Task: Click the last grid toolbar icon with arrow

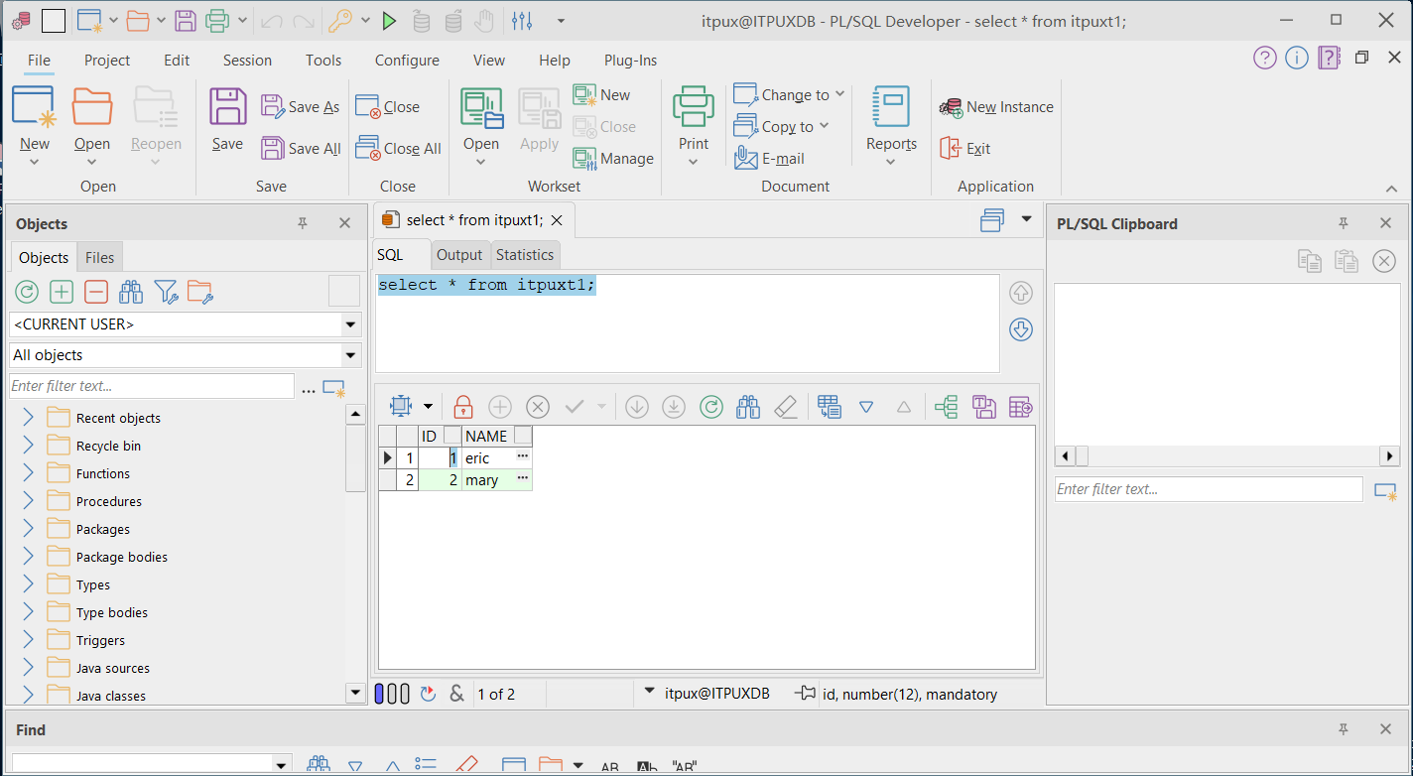Action: [1021, 406]
